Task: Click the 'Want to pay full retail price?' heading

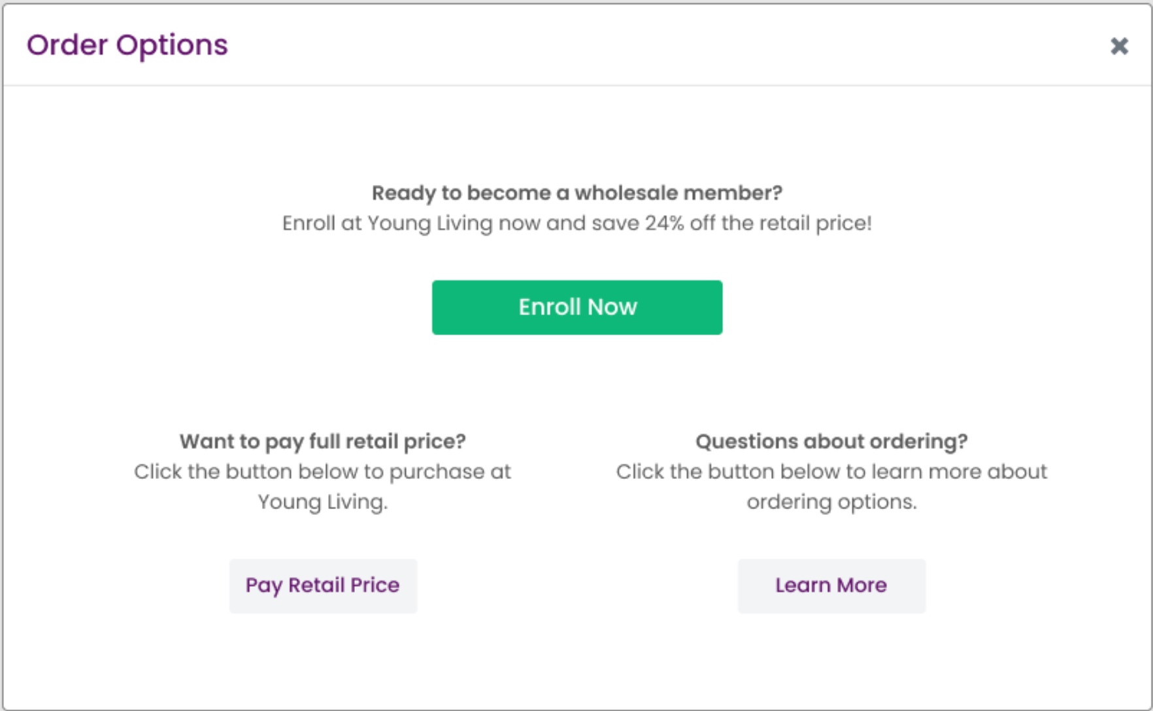Action: pyautogui.click(x=323, y=442)
